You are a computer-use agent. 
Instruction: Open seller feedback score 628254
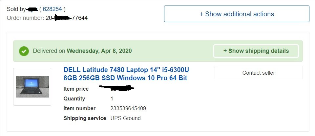(x=52, y=9)
